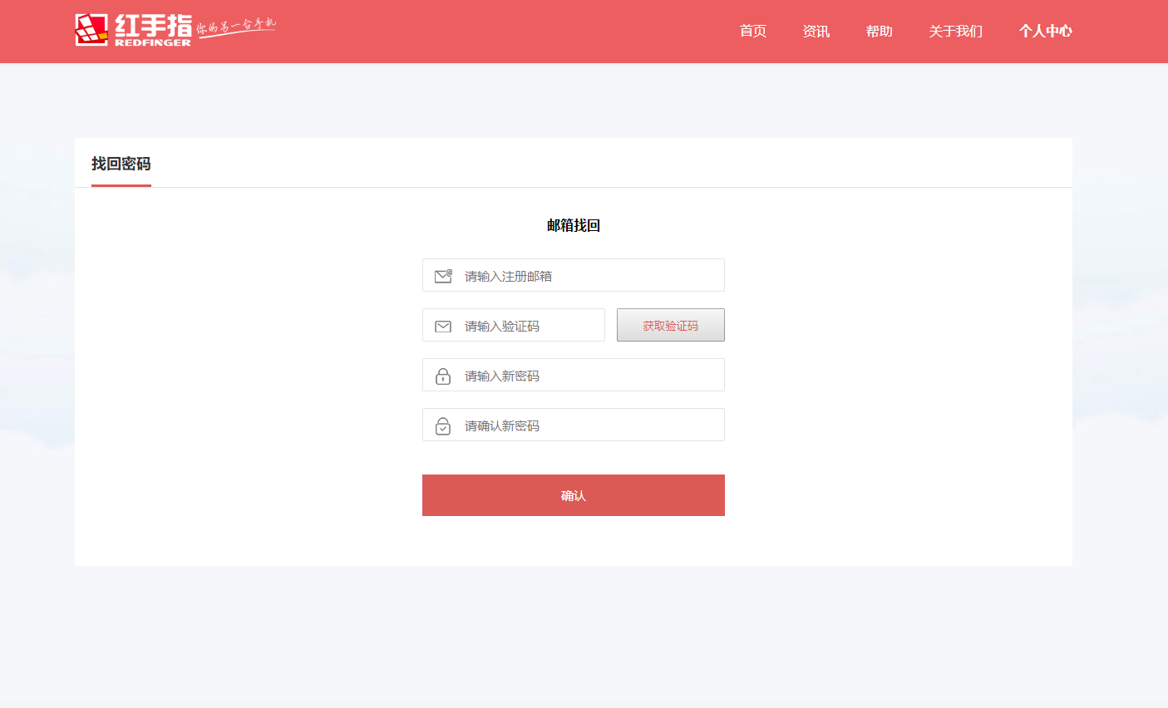The height and width of the screenshot is (708, 1168).
Task: Click the handwritten slogan beside the logo
Action: pyautogui.click(x=236, y=27)
